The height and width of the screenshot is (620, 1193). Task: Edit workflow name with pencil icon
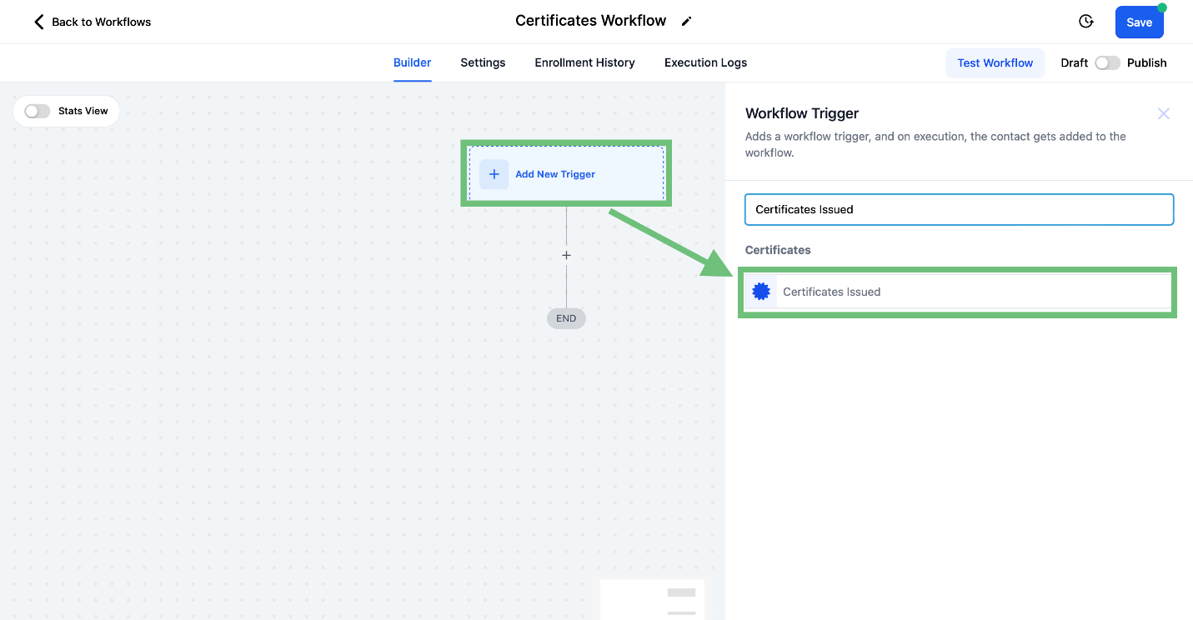(x=686, y=22)
